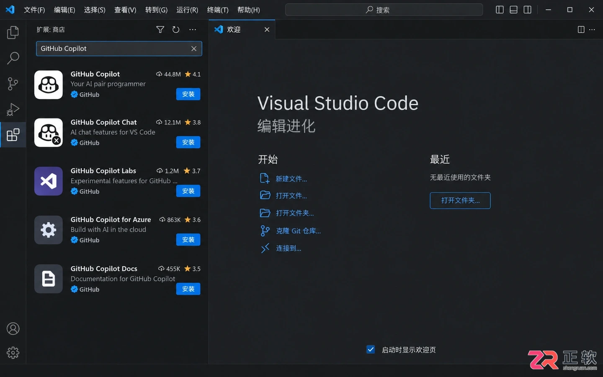Click the remote connect icon beside 连接到
This screenshot has height=377, width=603.
click(265, 248)
